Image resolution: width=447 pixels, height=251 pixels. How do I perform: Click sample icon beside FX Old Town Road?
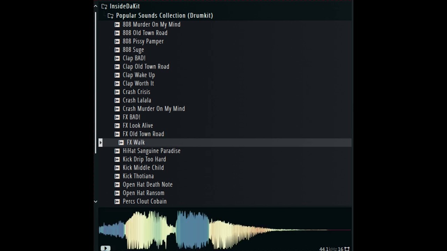click(x=117, y=134)
